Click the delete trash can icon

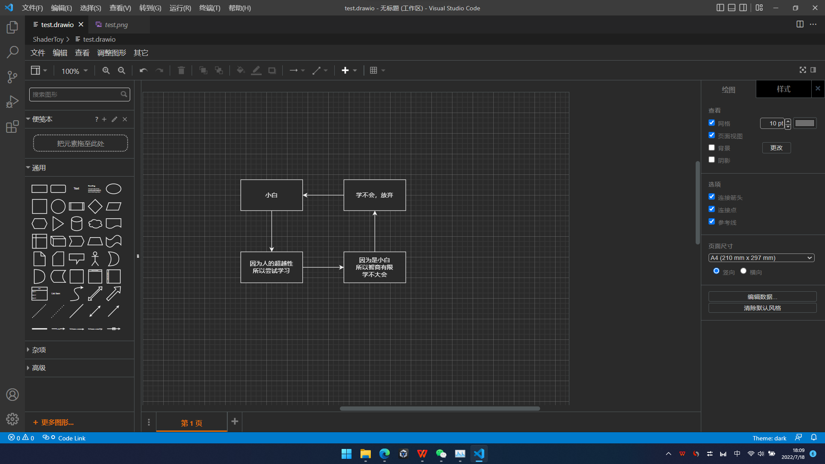(181, 70)
